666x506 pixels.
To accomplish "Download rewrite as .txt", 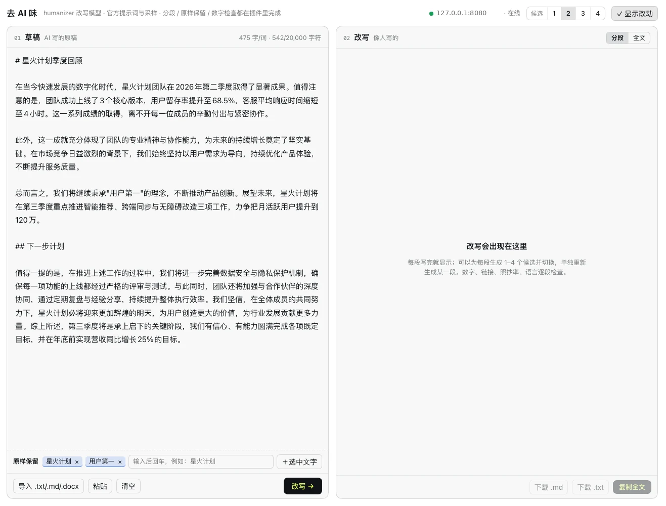I will coord(591,487).
